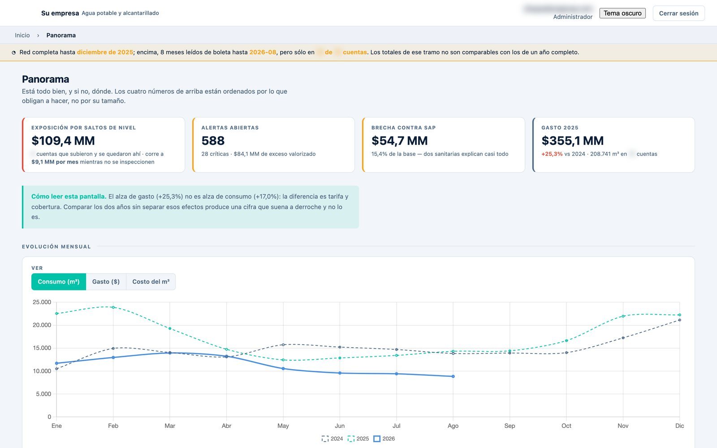This screenshot has width=717, height=448.
Task: Click the Panorama page heading
Action: pos(45,79)
